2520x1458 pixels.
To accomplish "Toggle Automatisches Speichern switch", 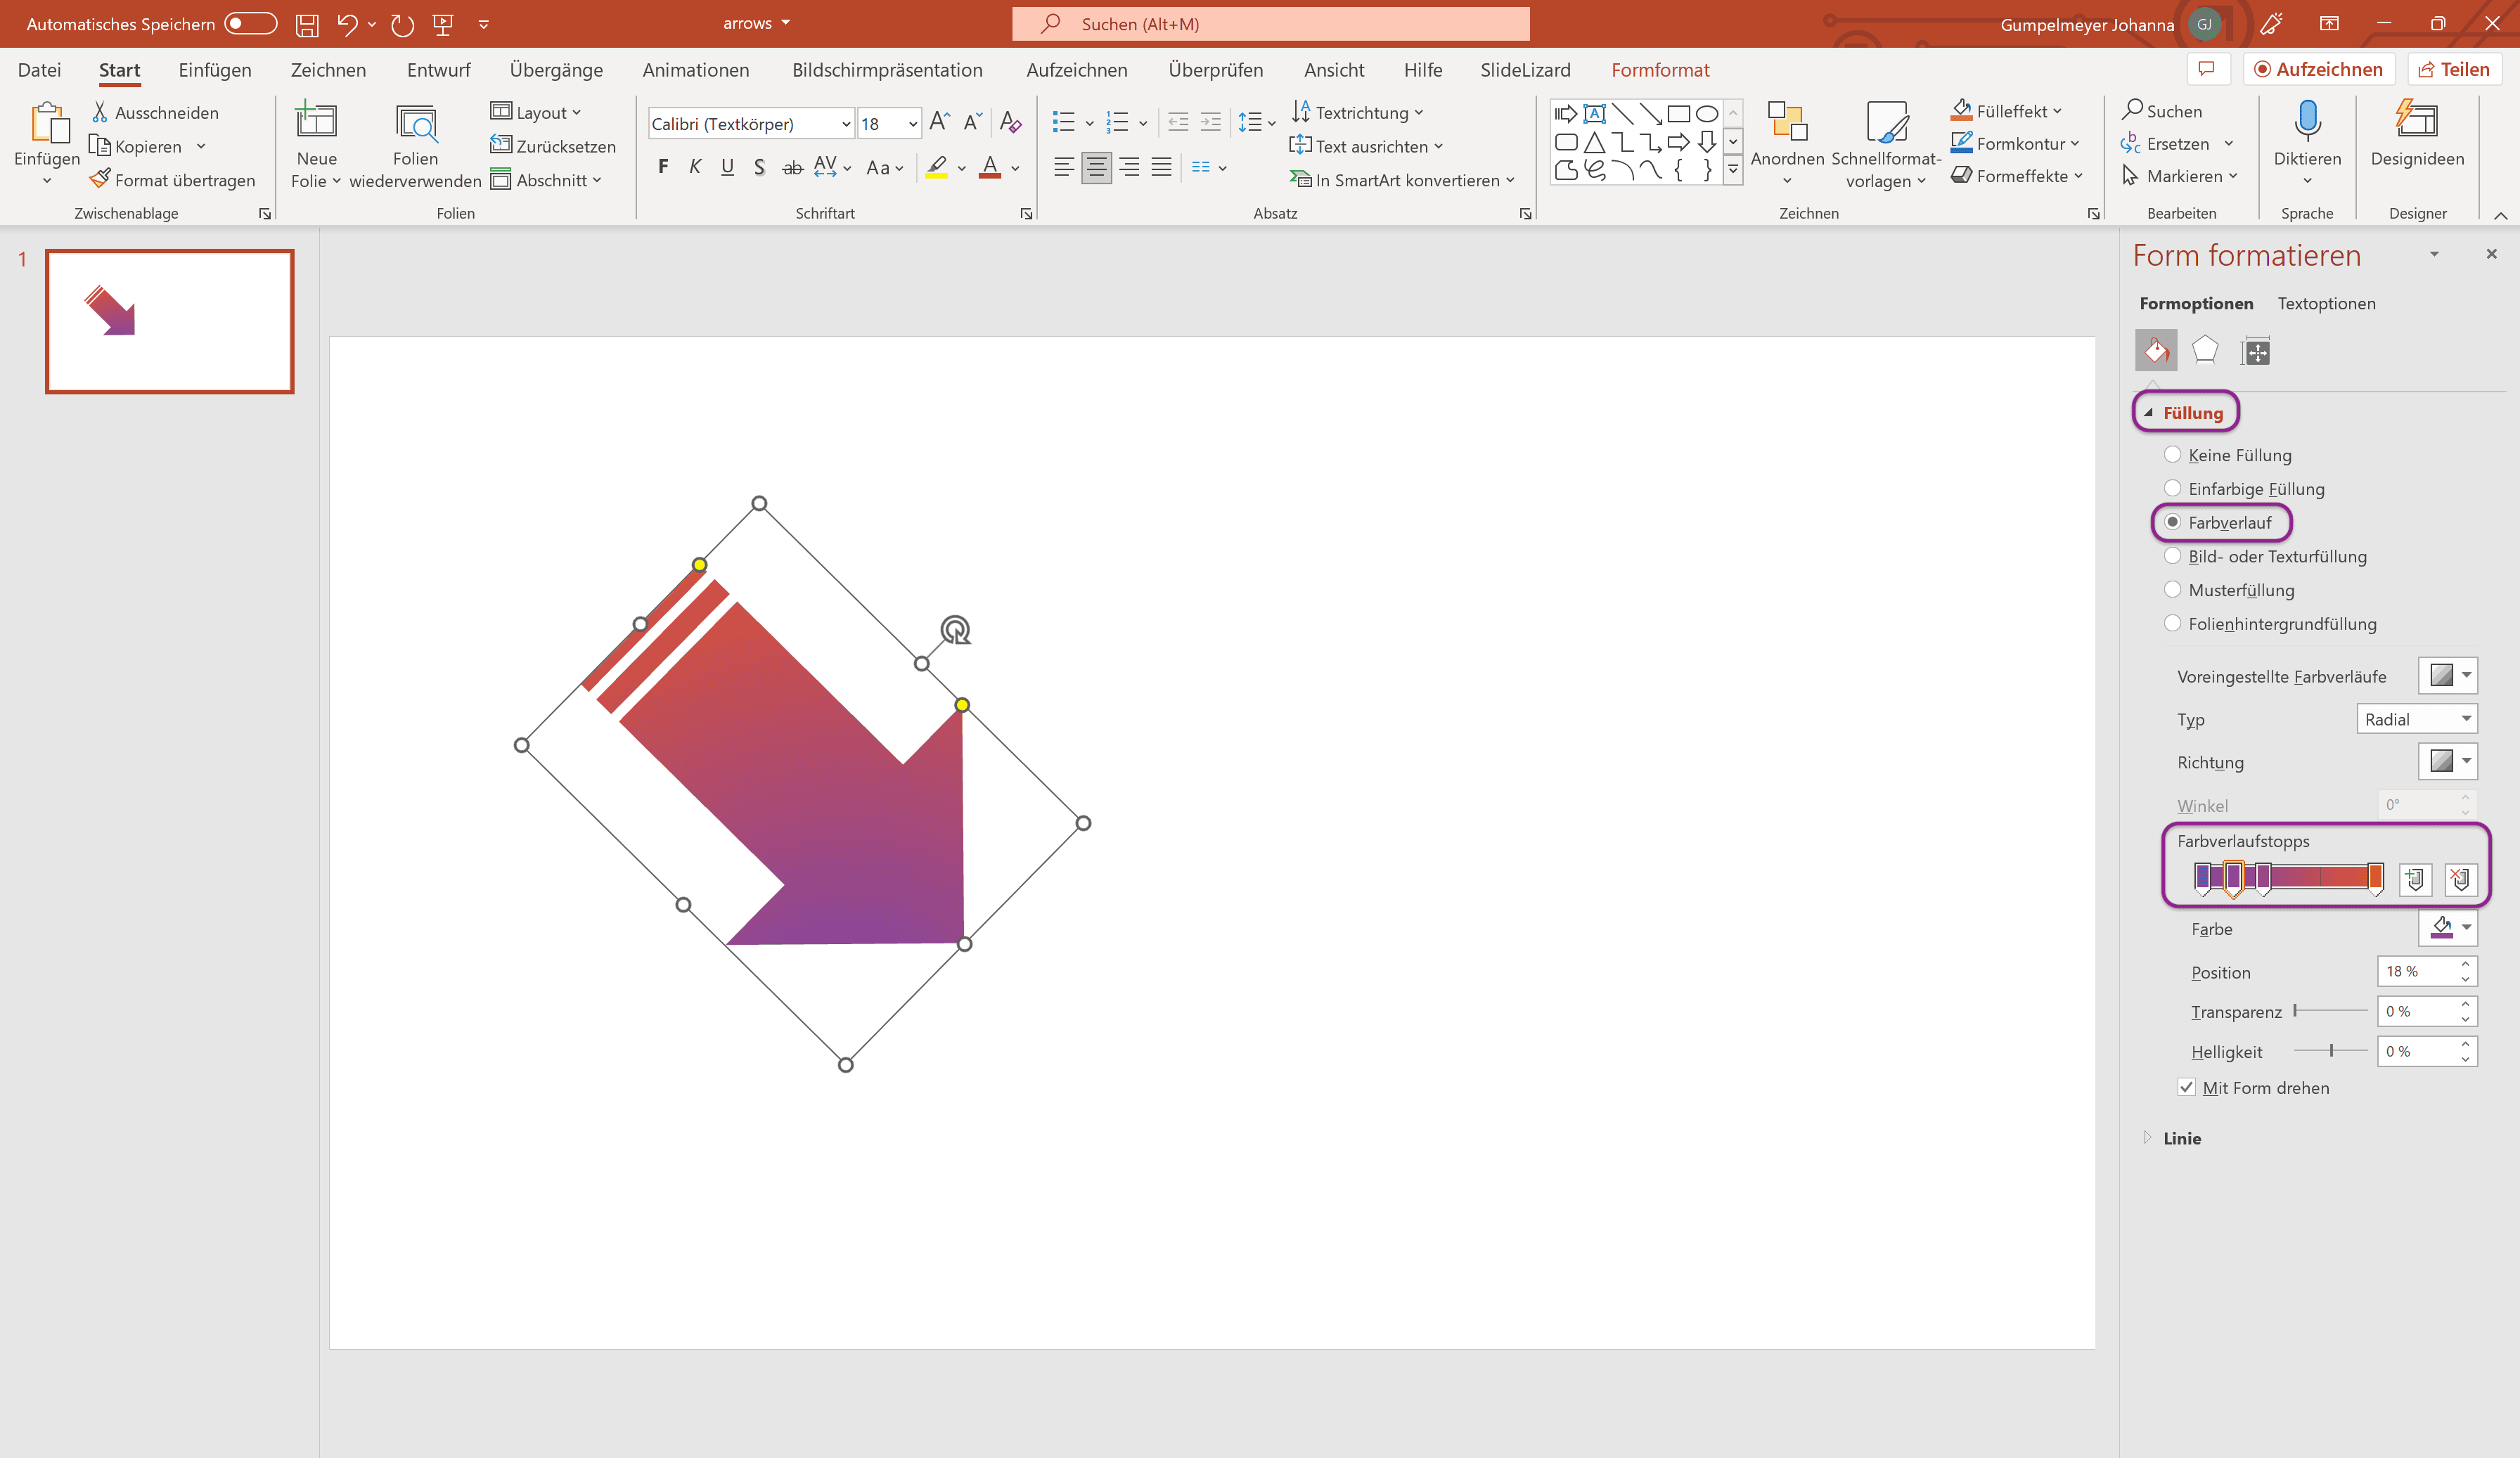I will 250,24.
